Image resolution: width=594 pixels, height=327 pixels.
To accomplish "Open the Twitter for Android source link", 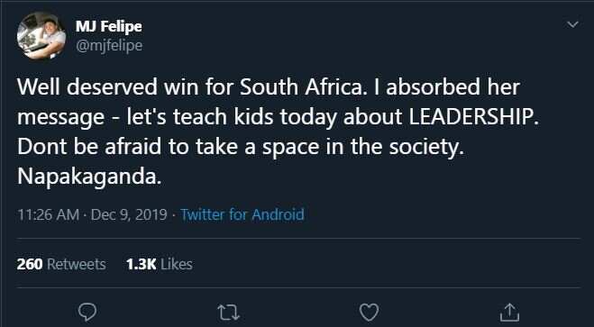I will click(x=242, y=214).
